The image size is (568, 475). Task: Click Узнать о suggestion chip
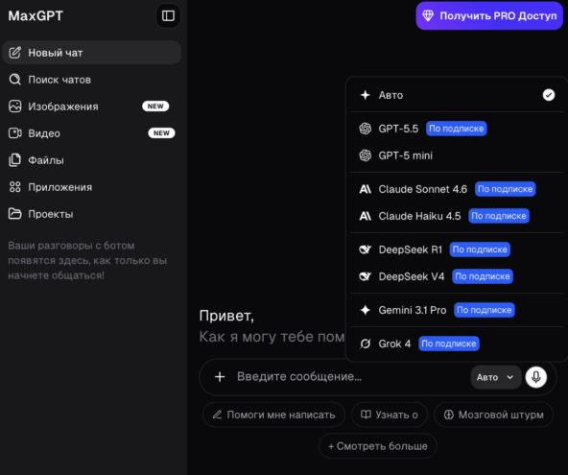[x=390, y=415]
